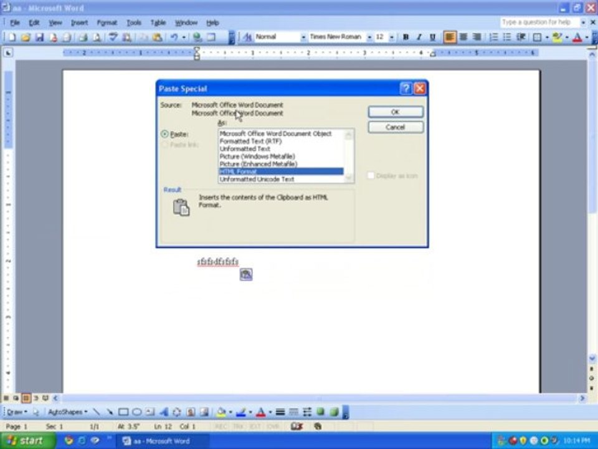Select the Arrow tool in Drawing toolbar
The width and height of the screenshot is (598, 449).
pos(110,412)
